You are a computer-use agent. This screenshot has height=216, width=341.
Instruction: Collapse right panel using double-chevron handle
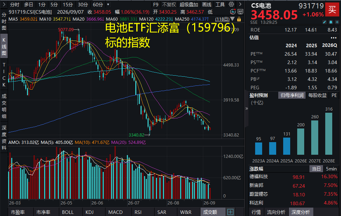pos(247,109)
